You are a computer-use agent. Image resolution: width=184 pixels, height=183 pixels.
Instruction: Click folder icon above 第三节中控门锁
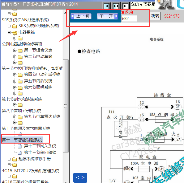20,63
